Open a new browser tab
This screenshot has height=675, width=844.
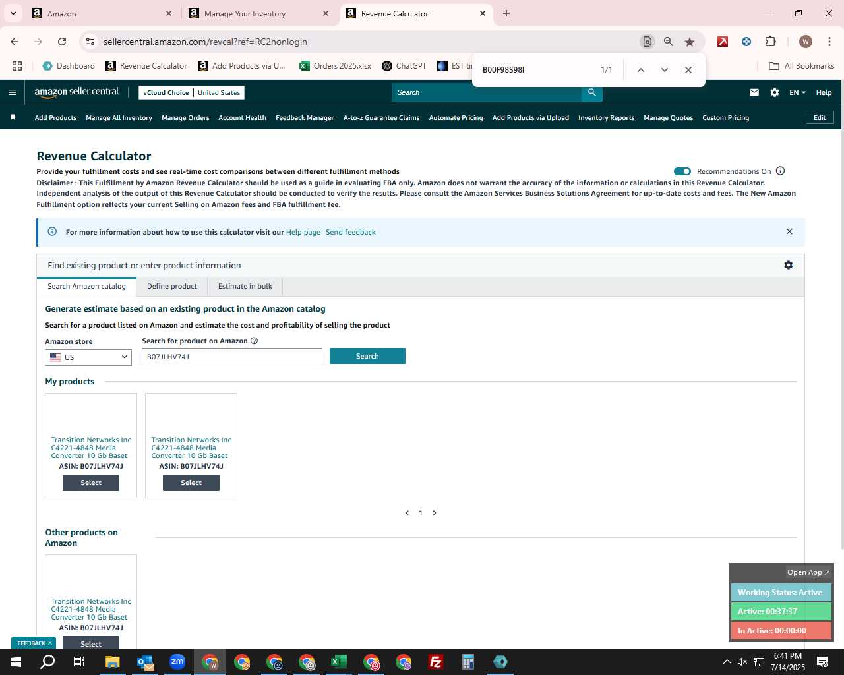pos(506,13)
